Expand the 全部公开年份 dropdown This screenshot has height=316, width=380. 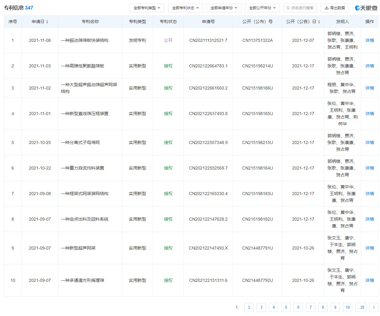[262, 8]
